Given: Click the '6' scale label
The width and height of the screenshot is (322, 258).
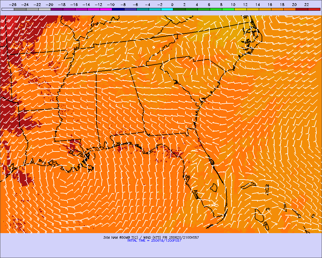Looking at the screenshot, I should click(x=209, y=4).
